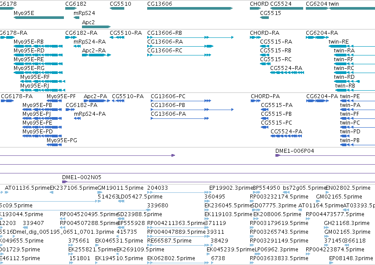Click EST label EP08148.3prime

(x=351, y=258)
